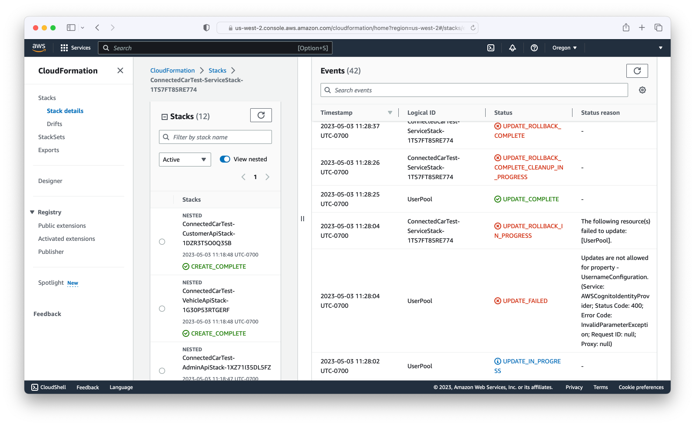Click the Logical ID column header
This screenshot has height=426, width=695.
pyautogui.click(x=421, y=113)
